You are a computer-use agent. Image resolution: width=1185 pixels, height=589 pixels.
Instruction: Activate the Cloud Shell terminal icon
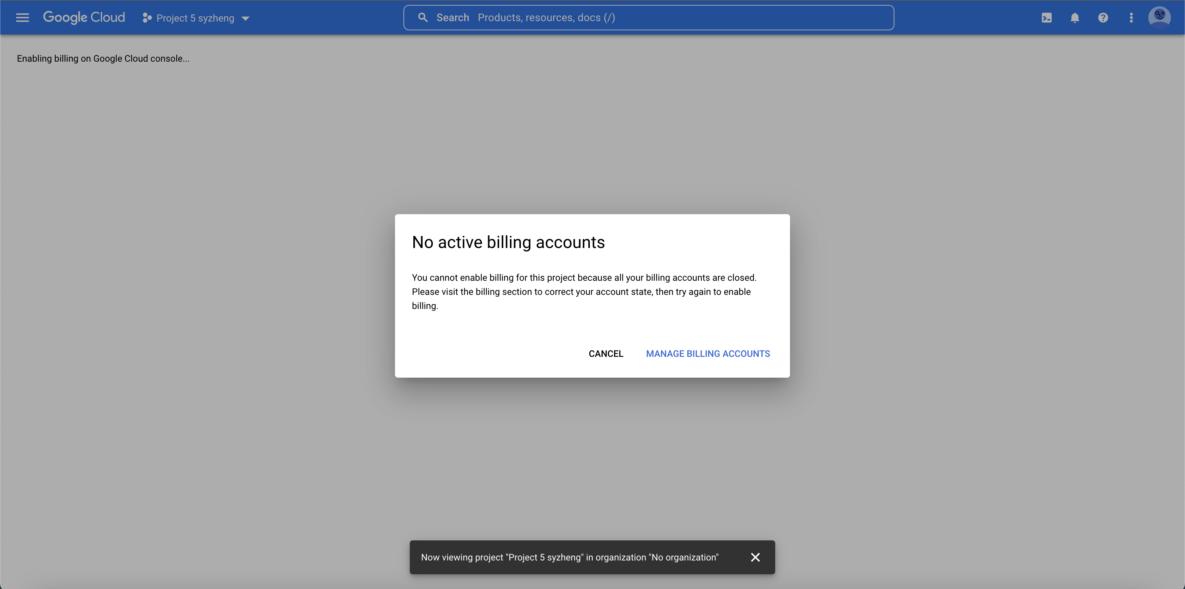pos(1046,18)
